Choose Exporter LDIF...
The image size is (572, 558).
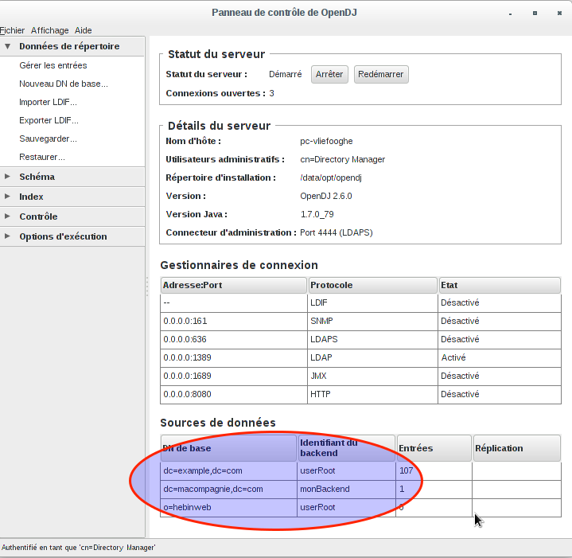click(49, 120)
